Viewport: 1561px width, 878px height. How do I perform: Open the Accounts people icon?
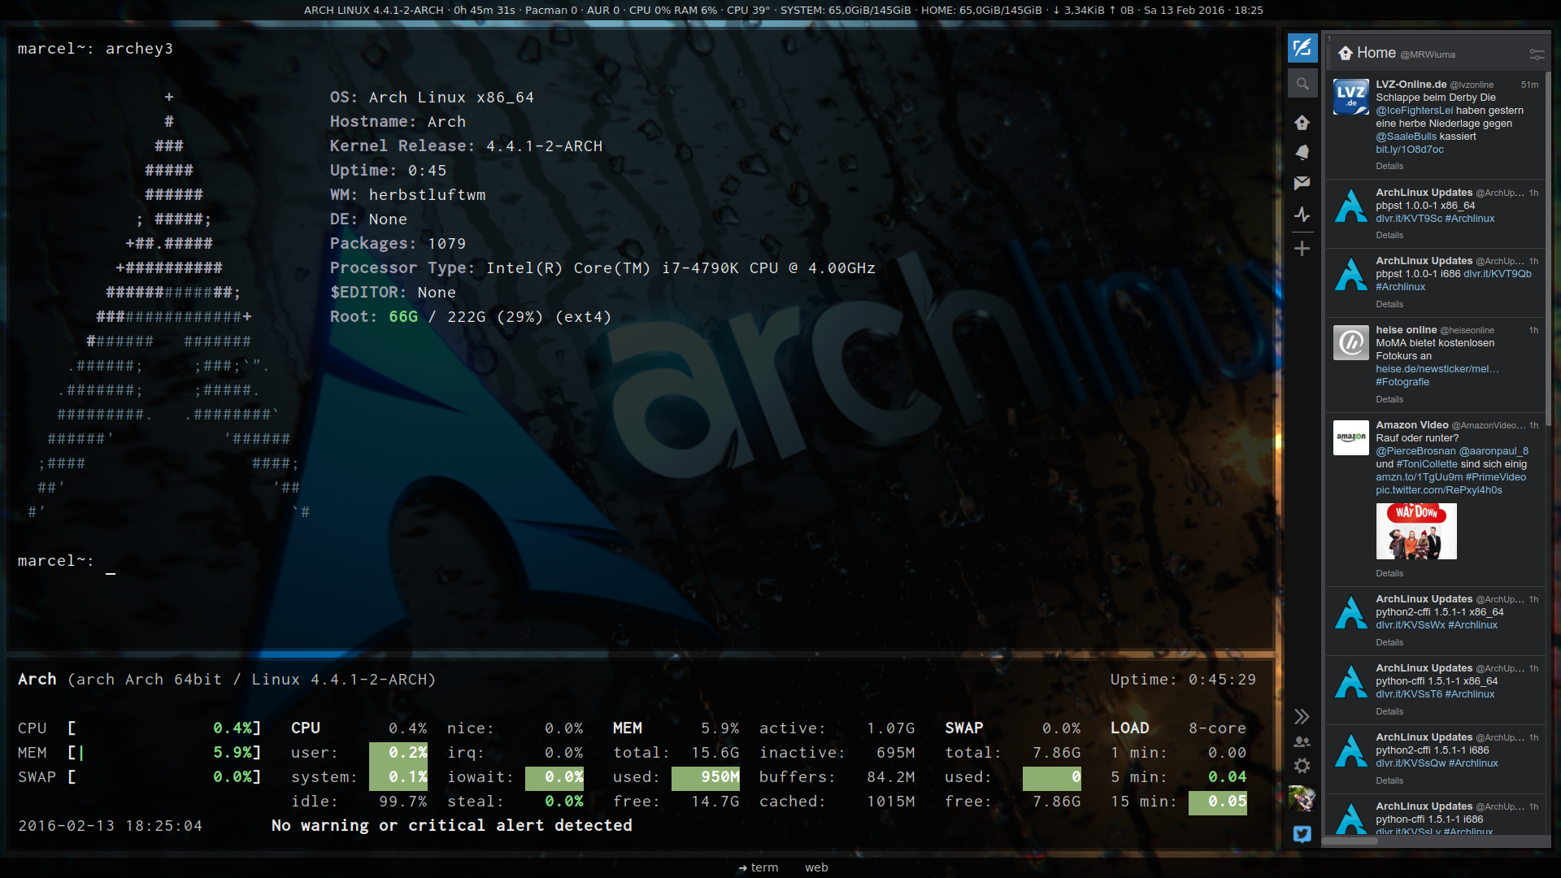click(1302, 741)
